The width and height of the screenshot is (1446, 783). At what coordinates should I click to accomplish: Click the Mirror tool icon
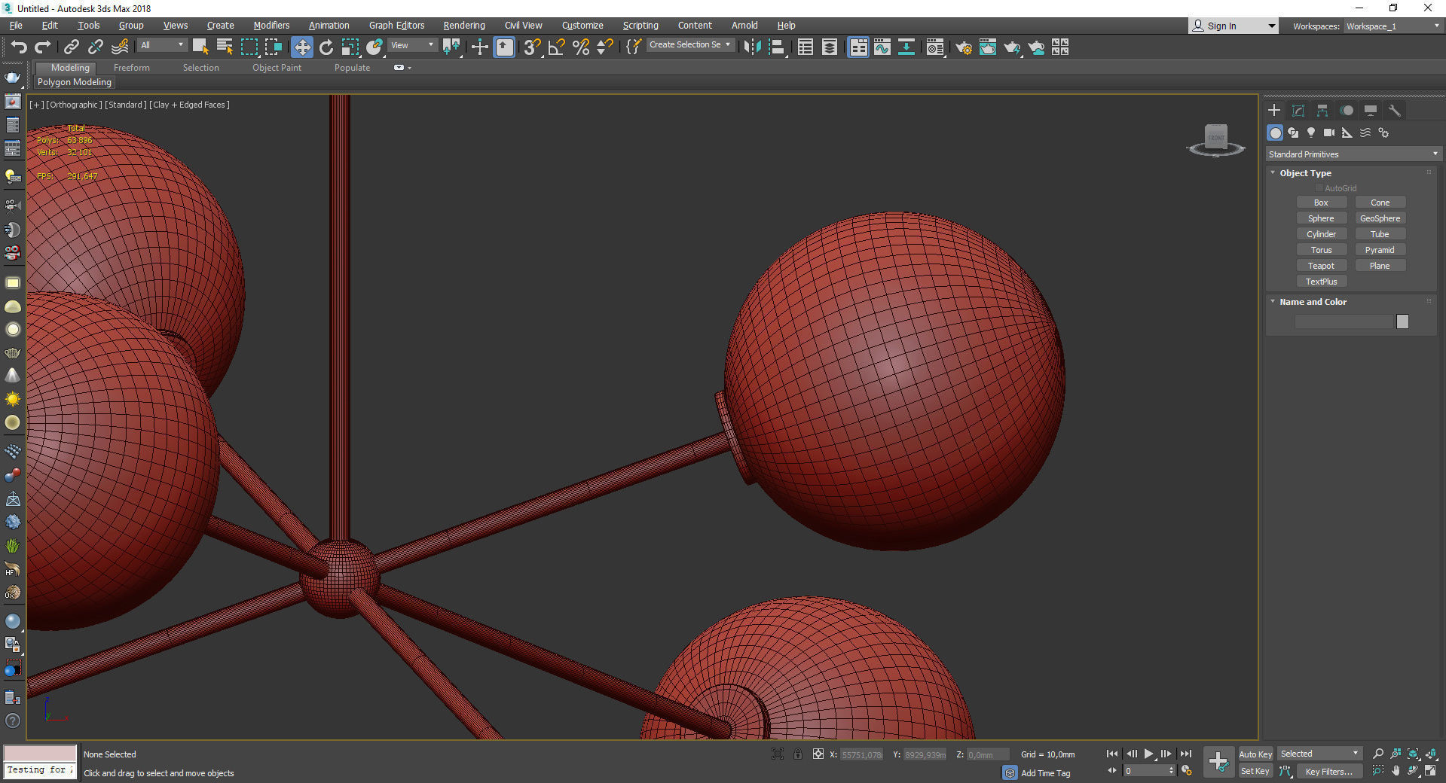(752, 47)
